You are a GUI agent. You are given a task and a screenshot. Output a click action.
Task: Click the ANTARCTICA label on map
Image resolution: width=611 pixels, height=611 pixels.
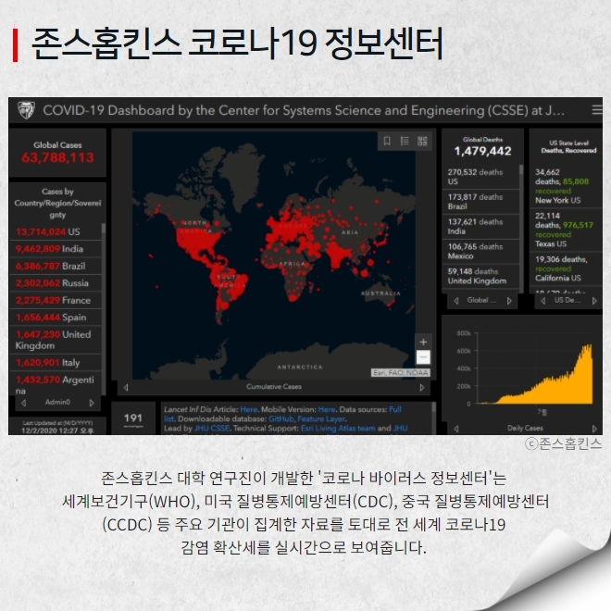pyautogui.click(x=300, y=368)
